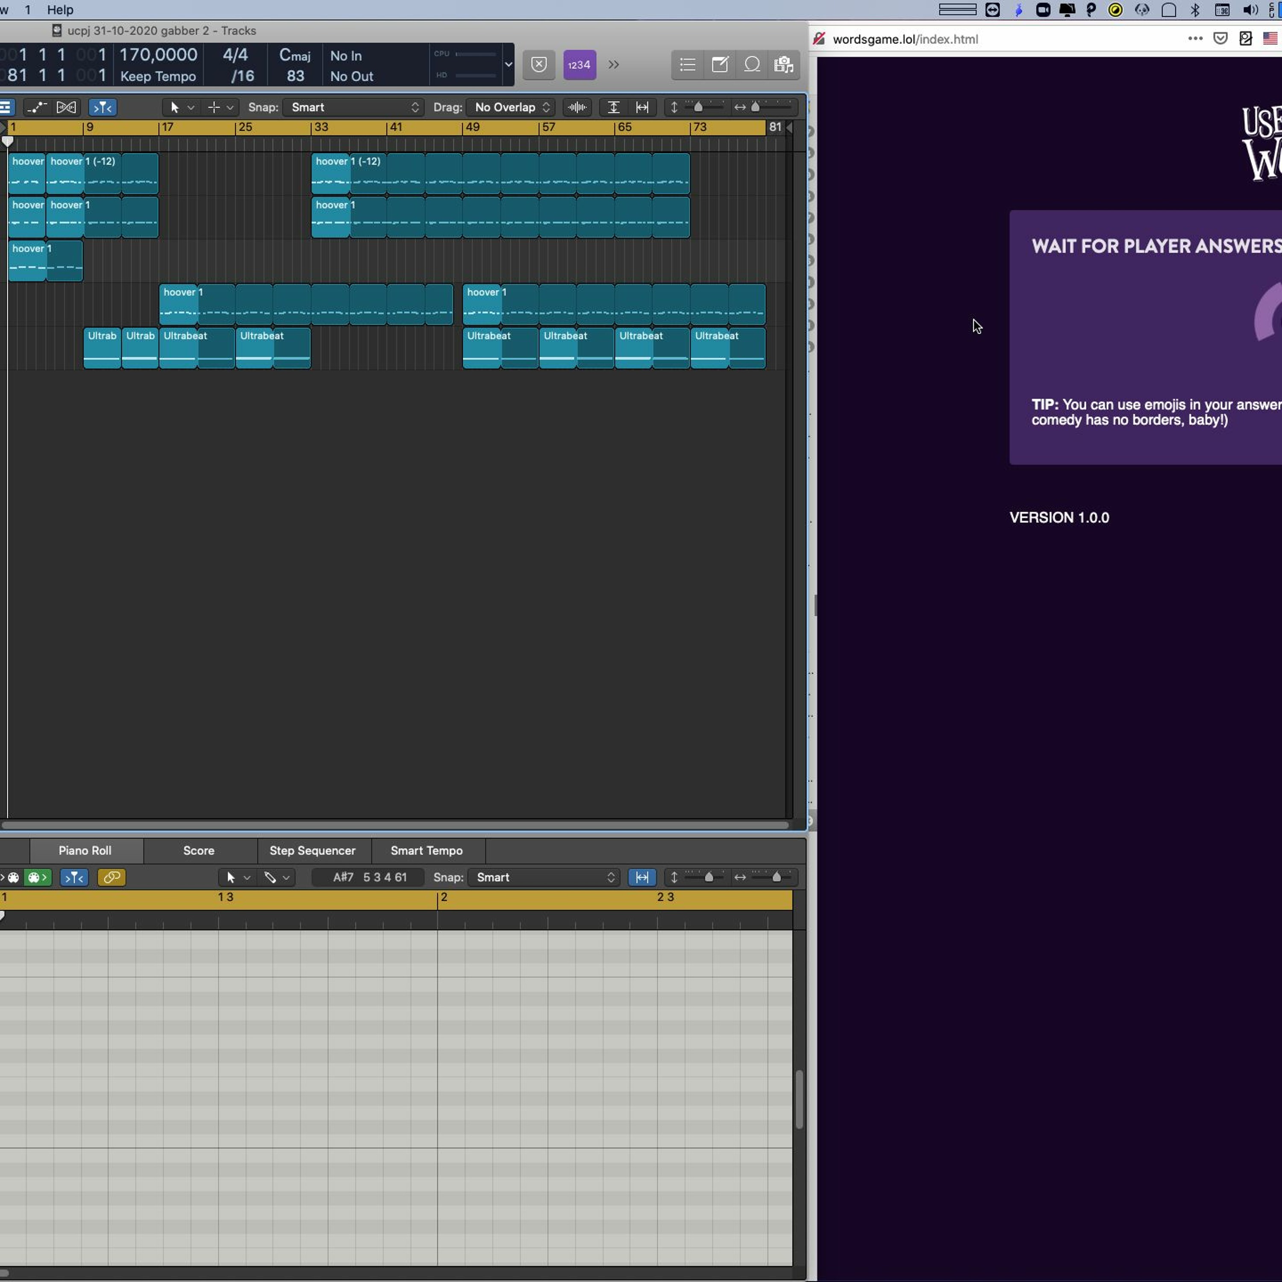Select the first hoover 1 (-12) region
Screen dimensions: 1282x1282
[x=102, y=173]
